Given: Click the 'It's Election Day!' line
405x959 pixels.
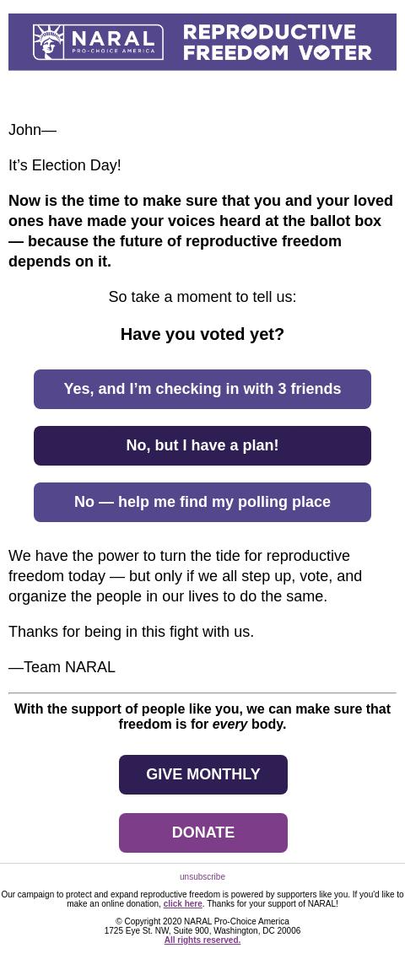Looking at the screenshot, I should coord(65,165).
